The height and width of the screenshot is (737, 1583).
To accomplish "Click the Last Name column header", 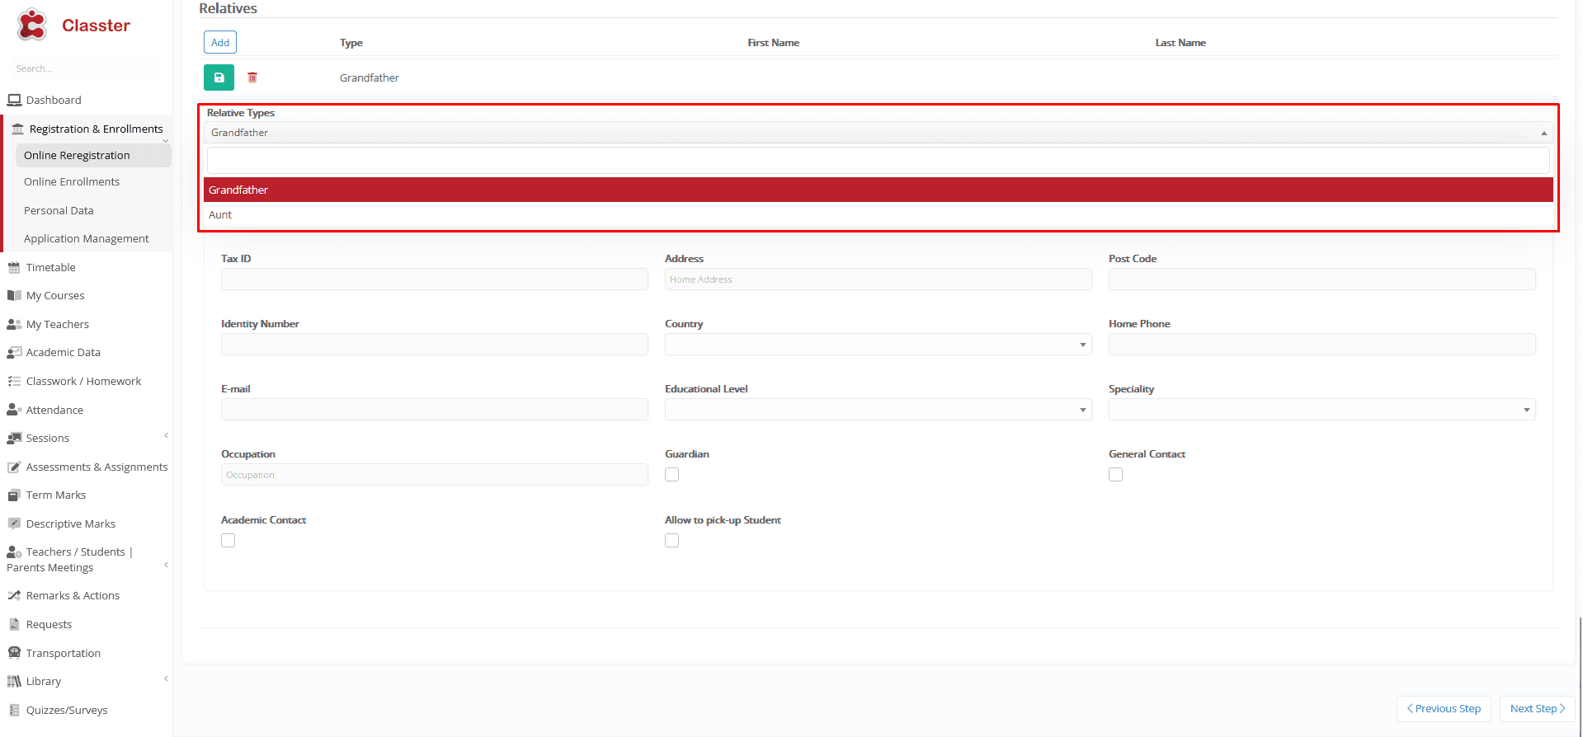I will pos(1180,43).
